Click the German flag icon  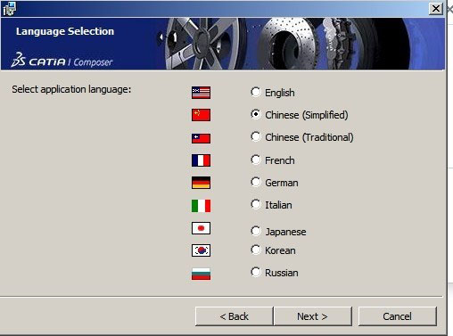coord(201,183)
